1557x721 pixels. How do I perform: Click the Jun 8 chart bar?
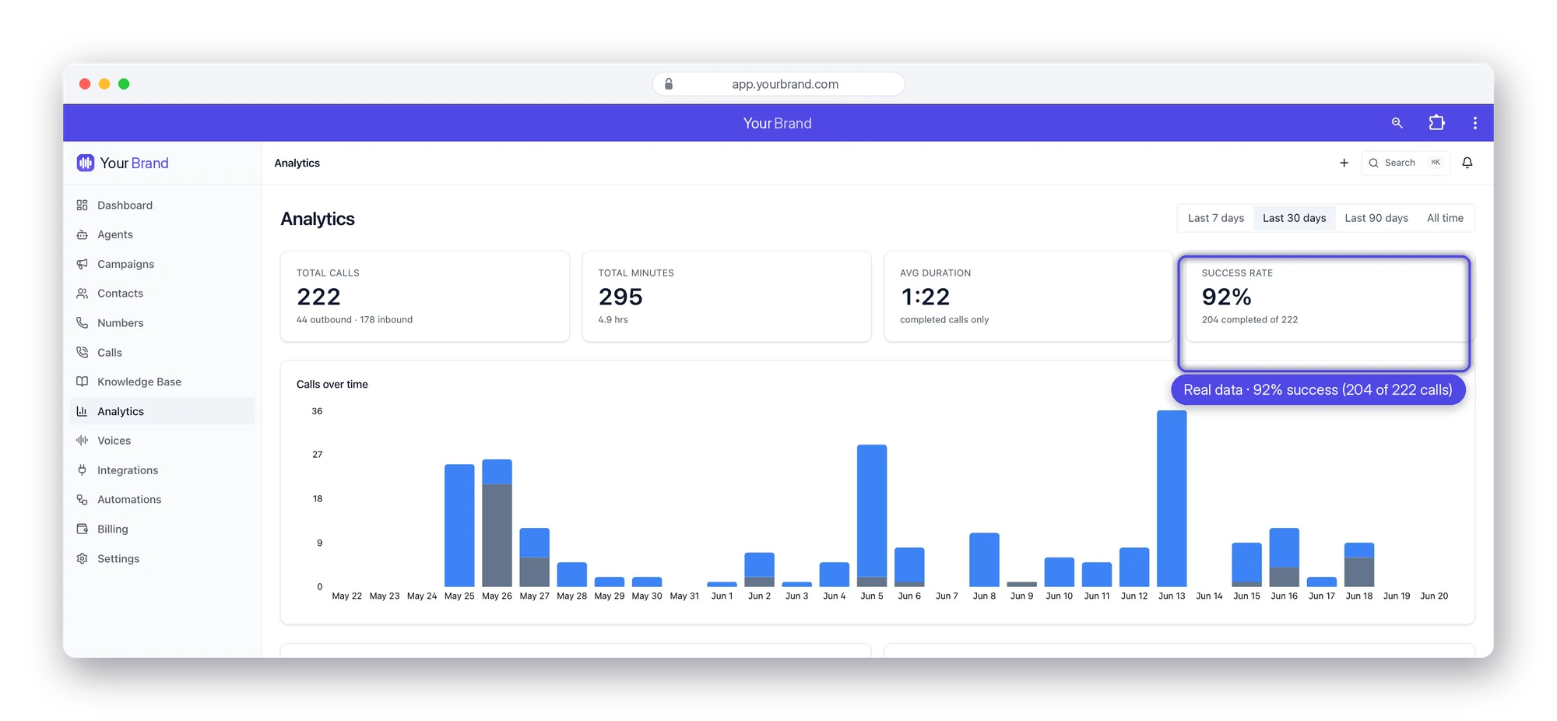(x=984, y=560)
